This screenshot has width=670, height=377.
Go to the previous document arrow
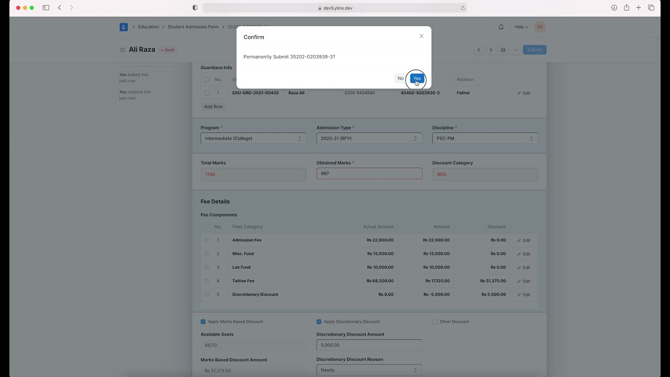click(x=478, y=50)
